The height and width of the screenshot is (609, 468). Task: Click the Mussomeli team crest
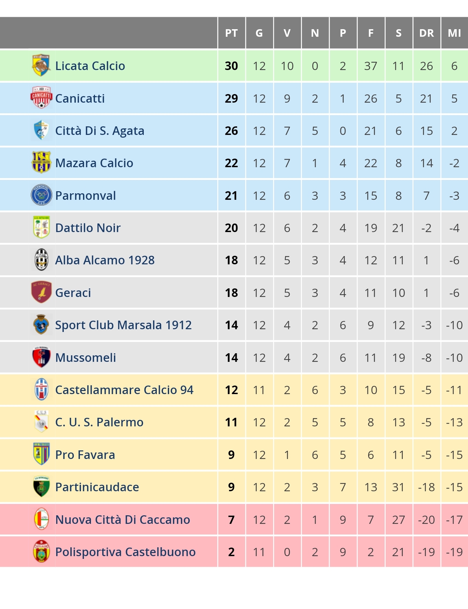[x=42, y=357]
